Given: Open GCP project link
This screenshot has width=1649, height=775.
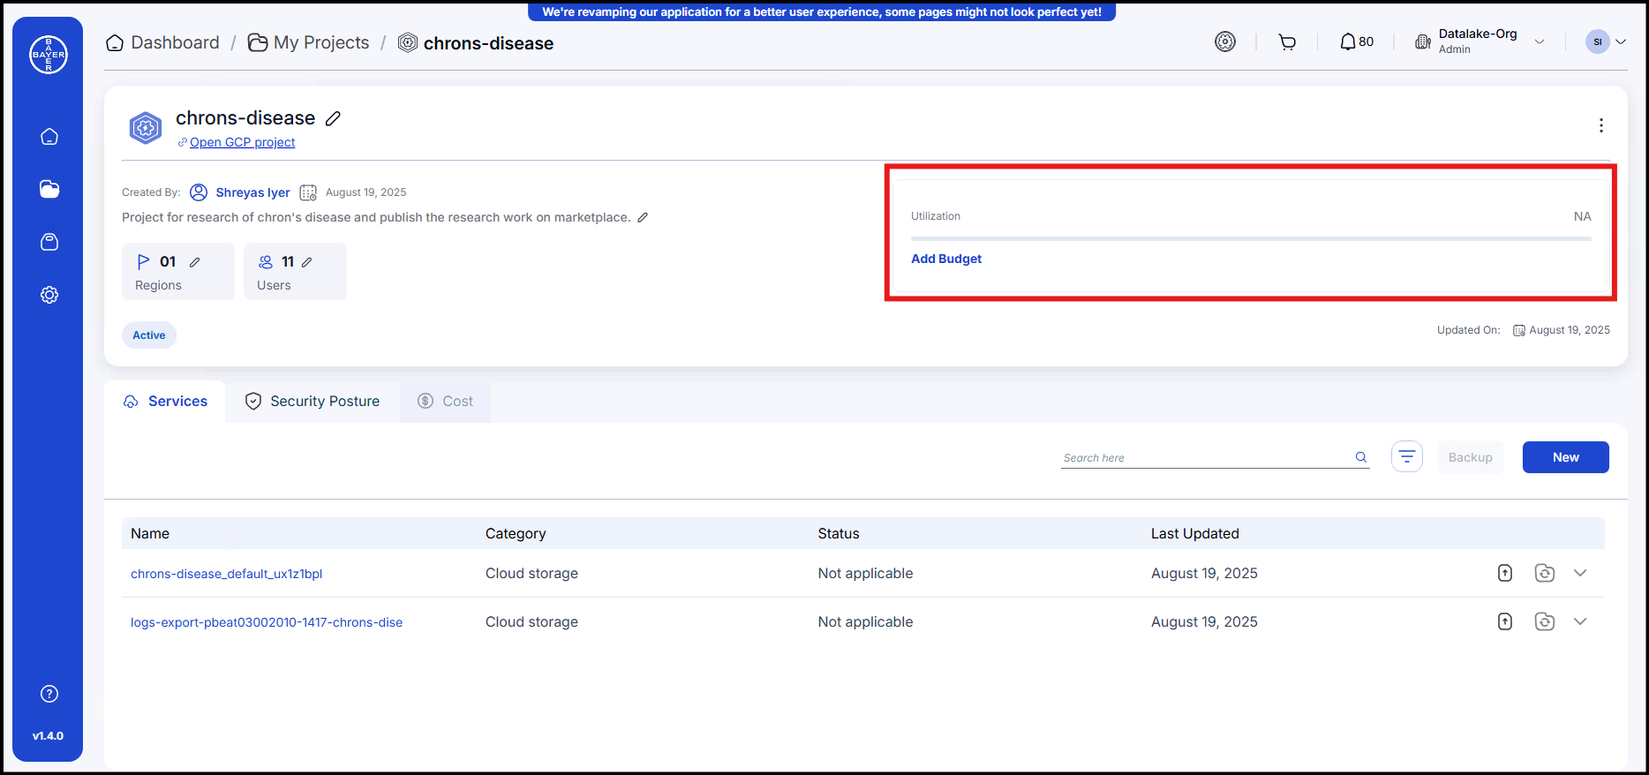Looking at the screenshot, I should [242, 142].
